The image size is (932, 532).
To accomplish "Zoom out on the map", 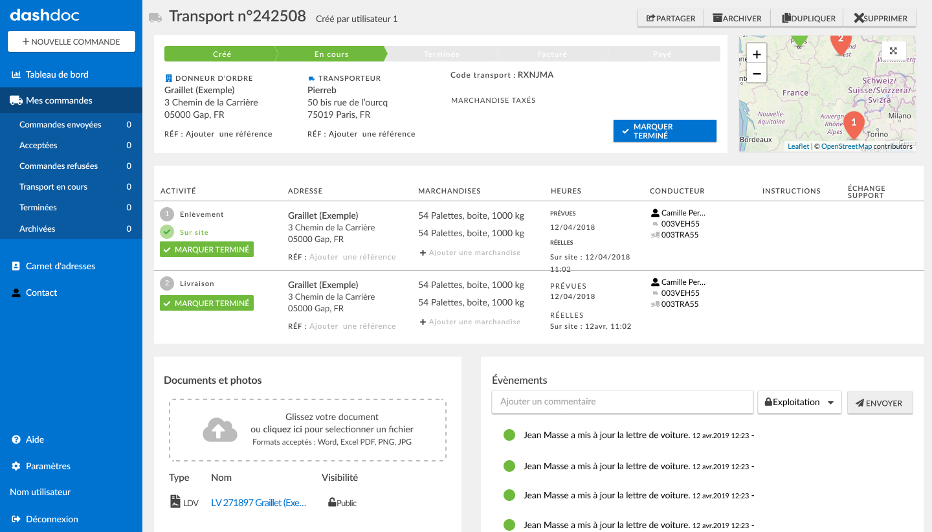I will [757, 73].
